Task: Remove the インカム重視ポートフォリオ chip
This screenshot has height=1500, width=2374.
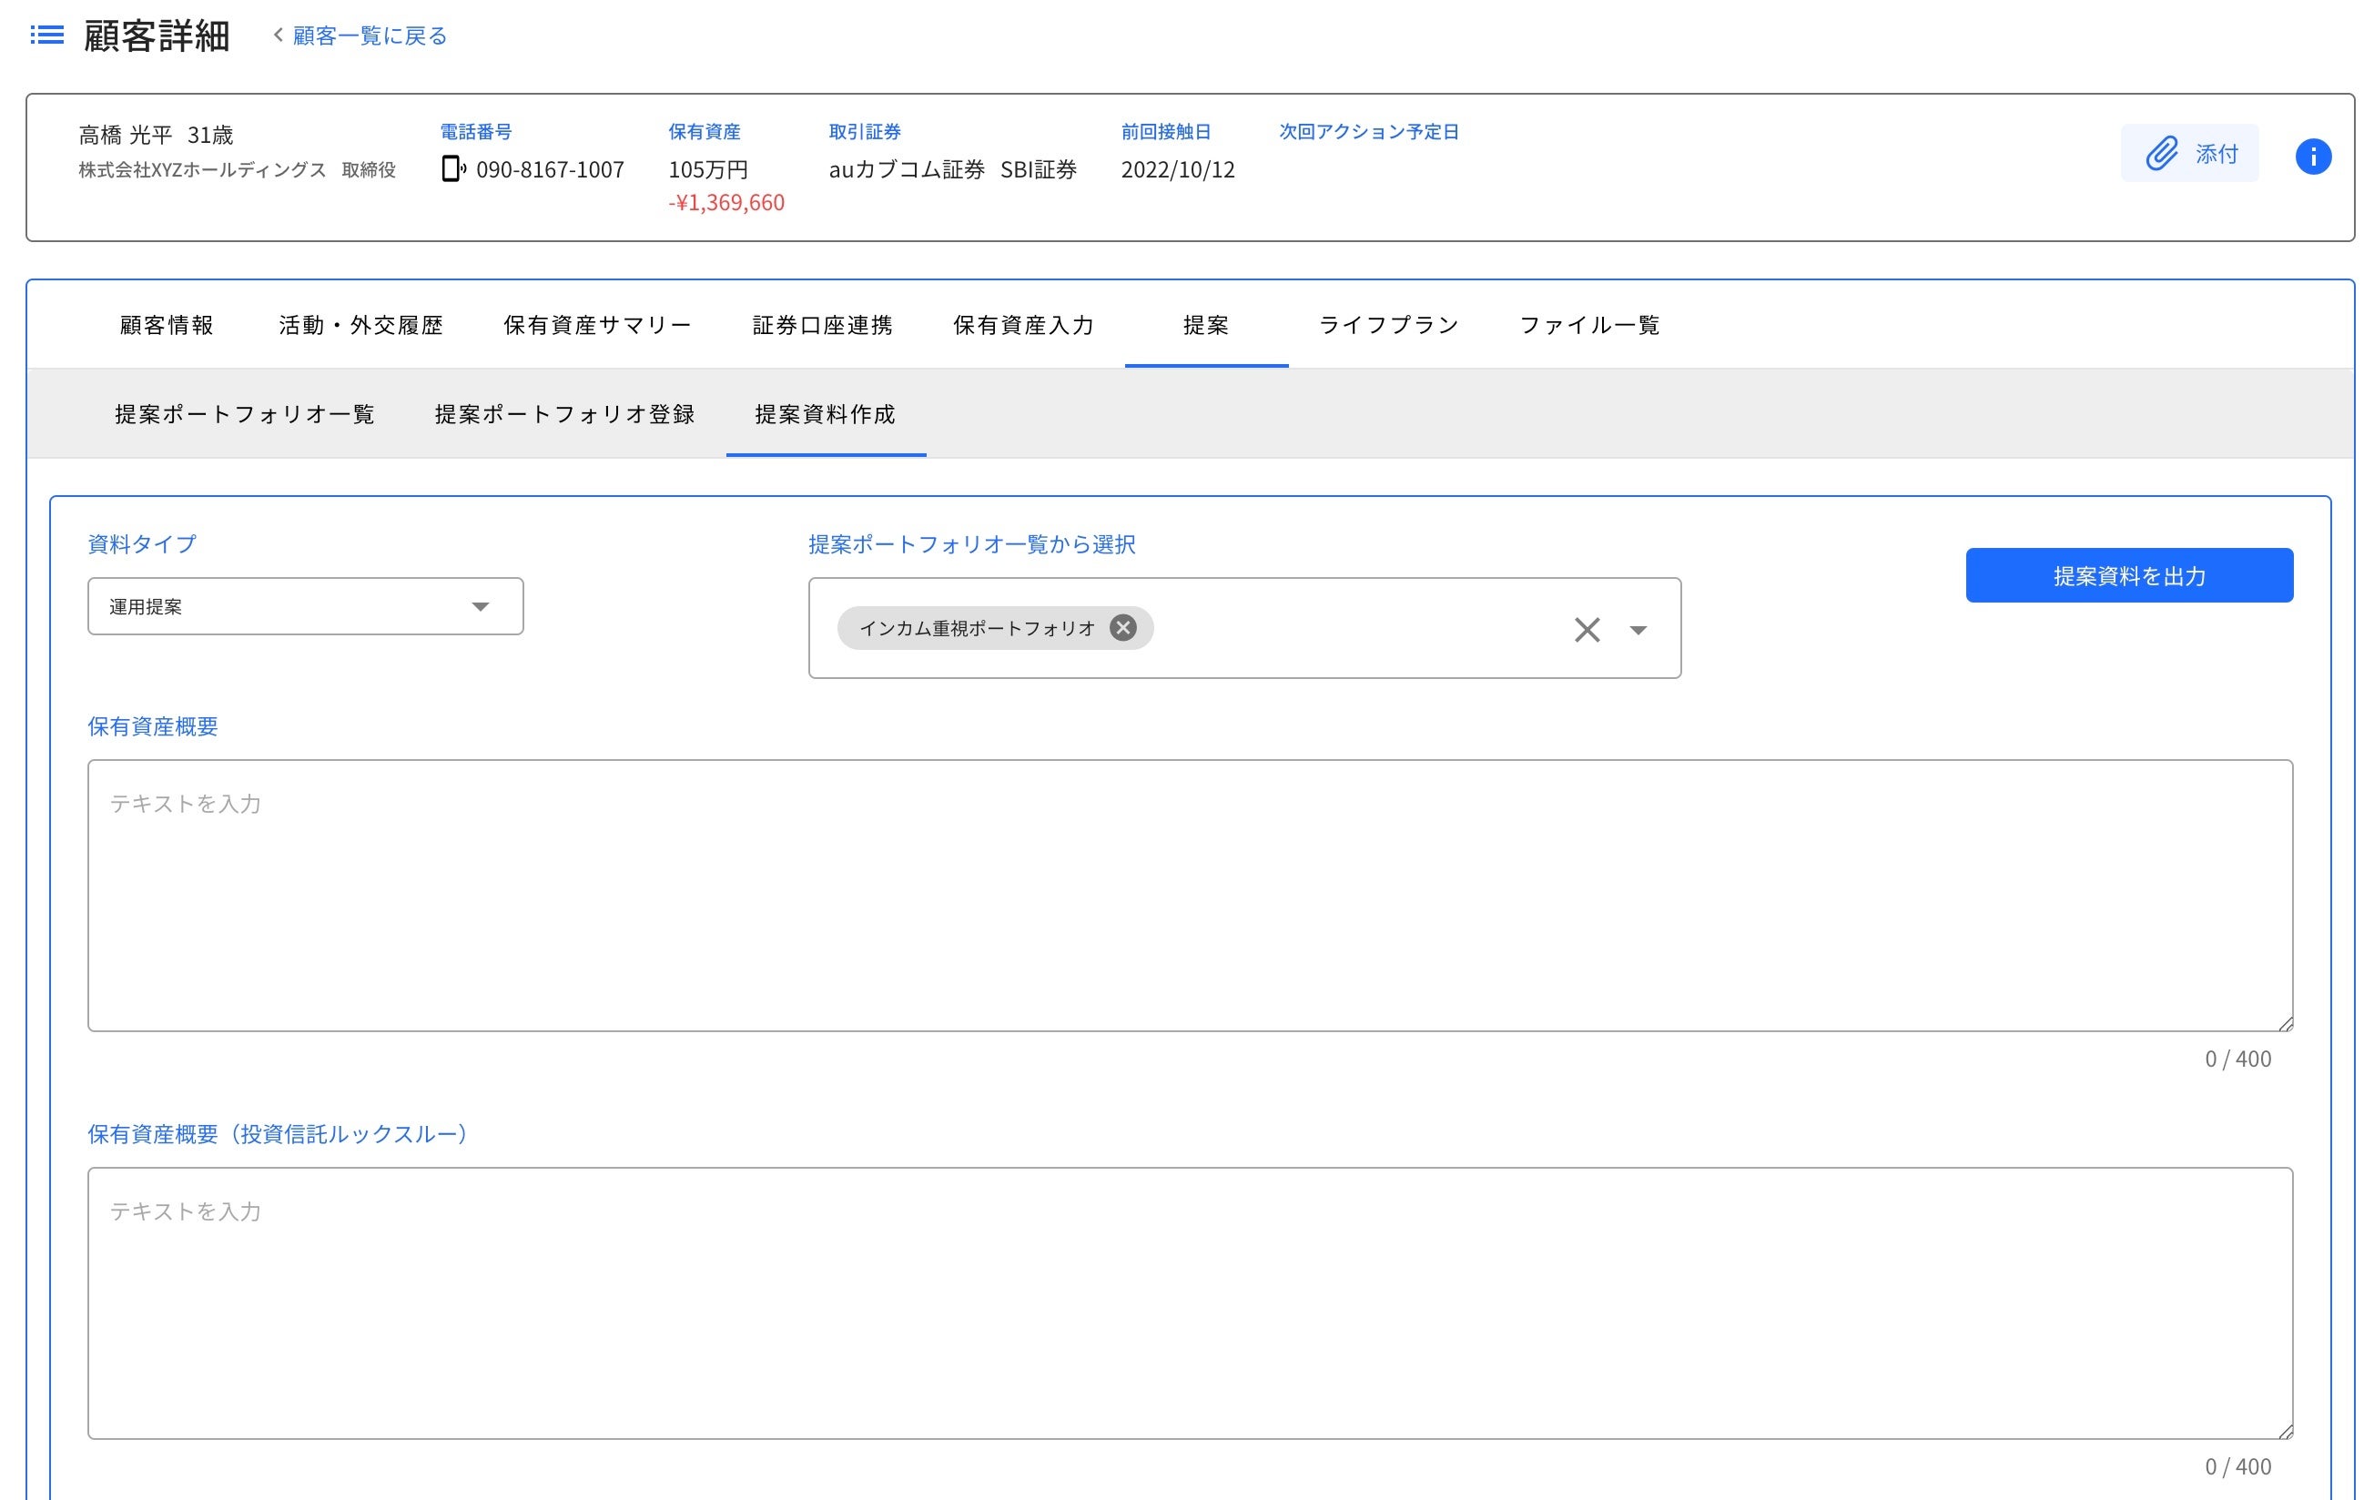Action: 1122,628
